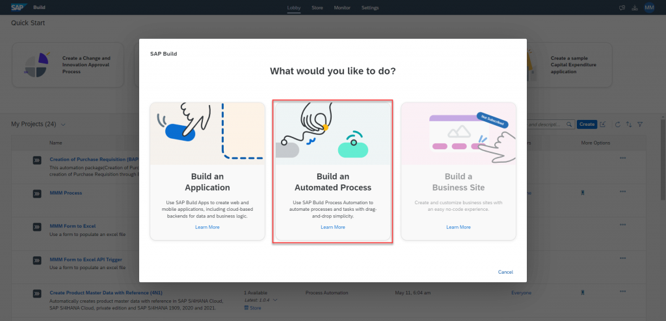666x321 pixels.
Task: Choose the Build an Application card
Action: tap(207, 171)
